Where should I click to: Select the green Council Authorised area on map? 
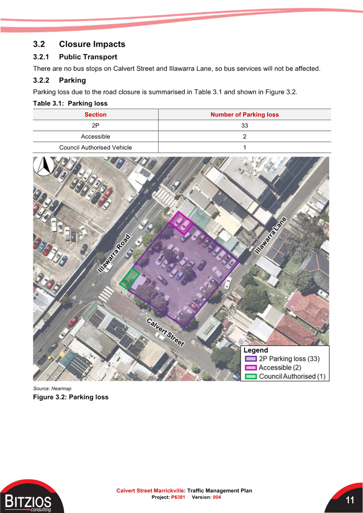tap(130, 279)
